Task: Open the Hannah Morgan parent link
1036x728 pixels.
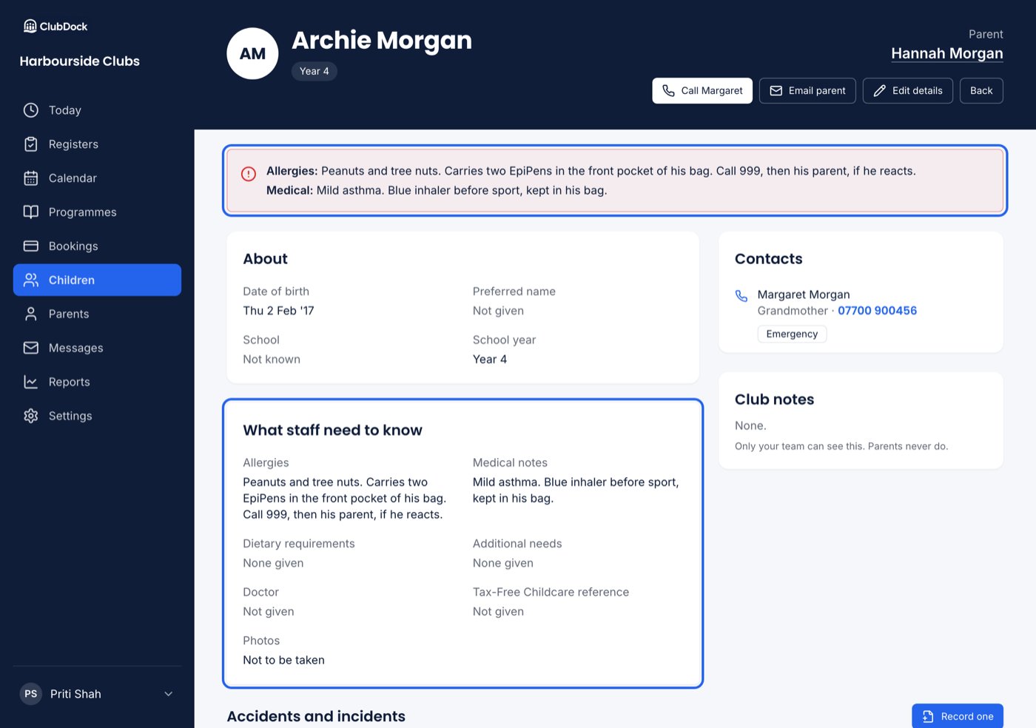Action: click(x=947, y=53)
